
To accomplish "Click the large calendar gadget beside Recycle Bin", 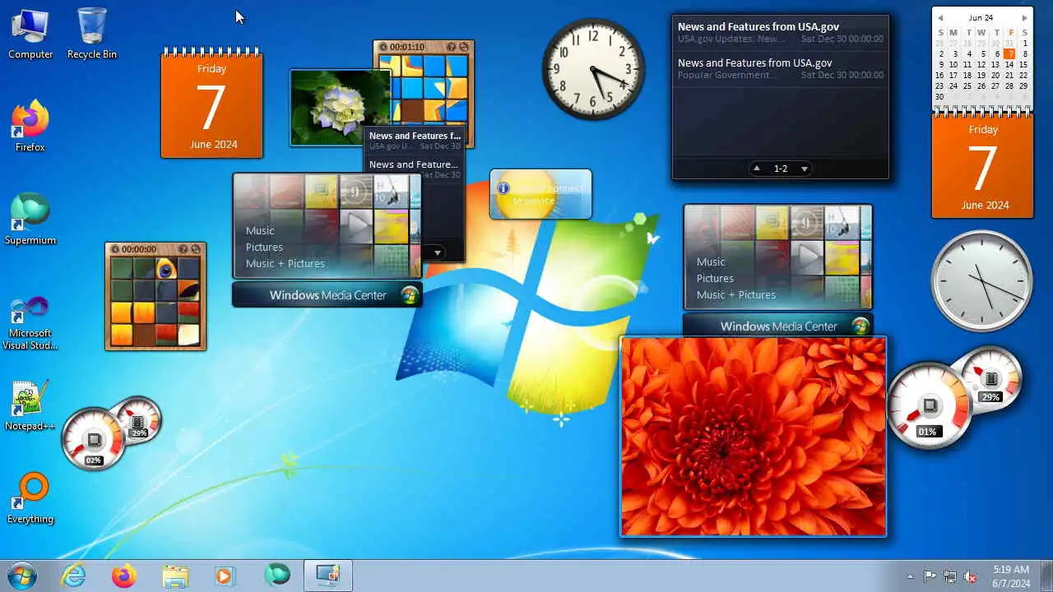I will pyautogui.click(x=211, y=103).
